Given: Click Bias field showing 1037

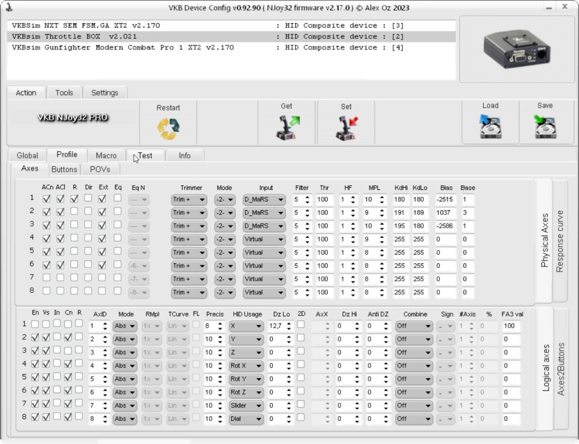Looking at the screenshot, I should pyautogui.click(x=446, y=213).
